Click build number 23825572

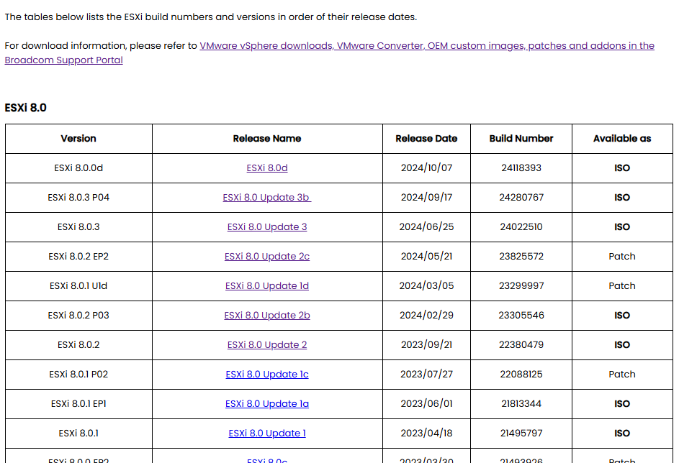click(x=521, y=257)
